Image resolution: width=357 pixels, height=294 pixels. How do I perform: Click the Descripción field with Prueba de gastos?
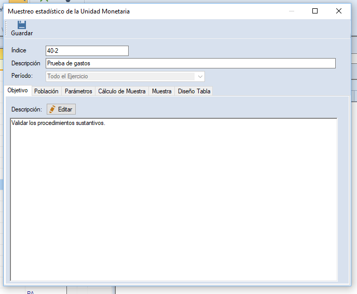[x=190, y=63]
